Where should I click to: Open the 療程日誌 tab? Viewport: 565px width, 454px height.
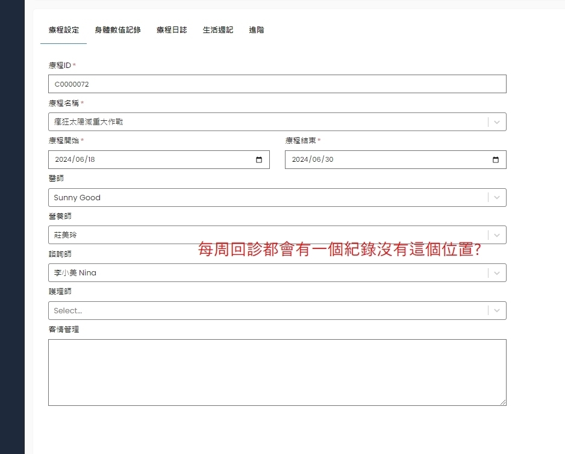[172, 30]
